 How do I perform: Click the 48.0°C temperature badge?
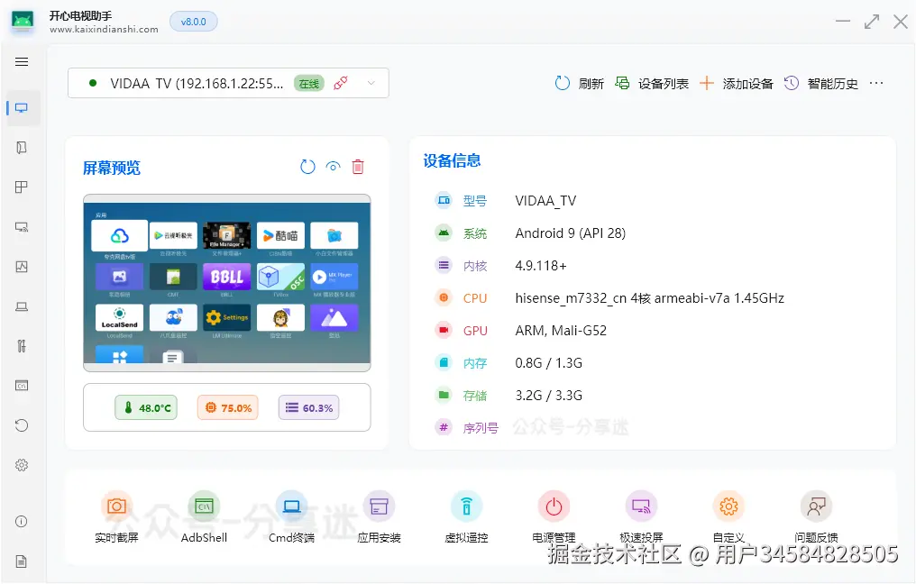coord(146,407)
